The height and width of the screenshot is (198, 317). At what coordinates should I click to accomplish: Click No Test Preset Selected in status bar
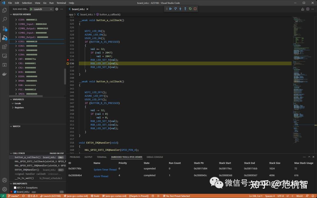176,196
